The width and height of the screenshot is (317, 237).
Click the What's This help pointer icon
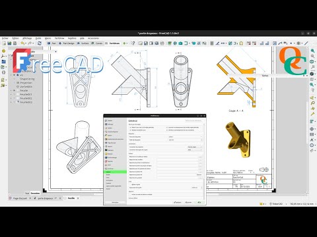[133, 43]
